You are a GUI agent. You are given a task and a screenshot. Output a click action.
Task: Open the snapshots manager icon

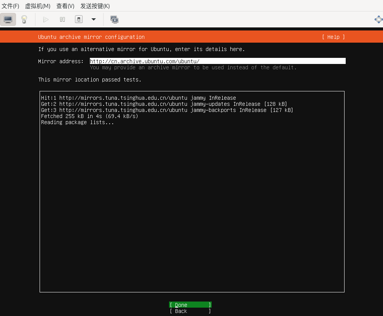[114, 19]
